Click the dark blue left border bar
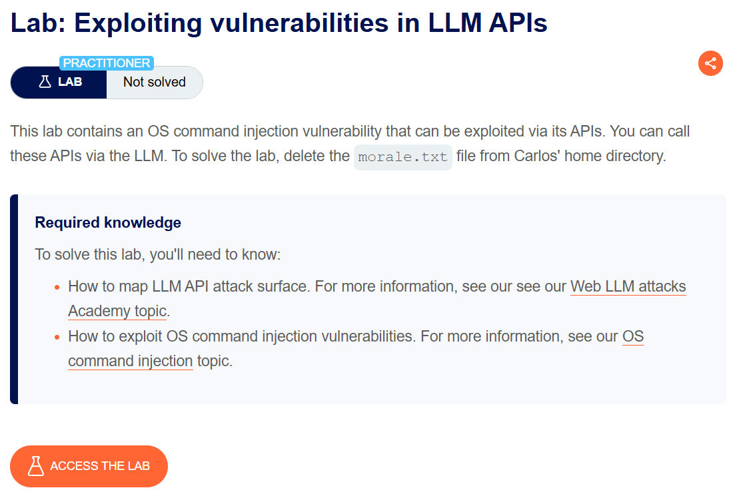Screen dimensions: 739x494 [x=14, y=299]
